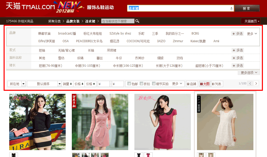Switch to 列表 (list) view
The width and height of the screenshot is (267, 157).
tap(217, 84)
